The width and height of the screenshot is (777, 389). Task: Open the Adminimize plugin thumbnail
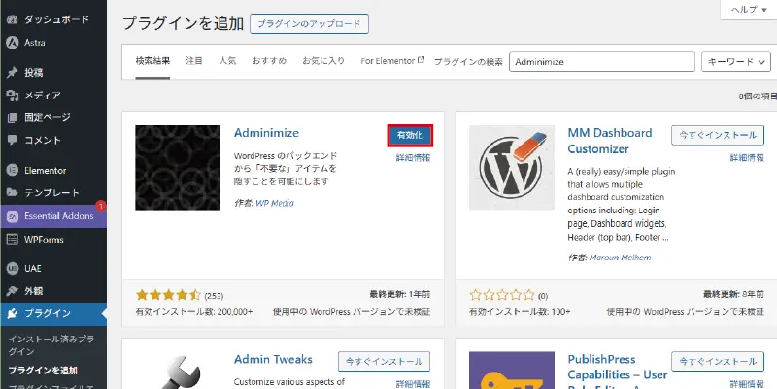tap(178, 168)
